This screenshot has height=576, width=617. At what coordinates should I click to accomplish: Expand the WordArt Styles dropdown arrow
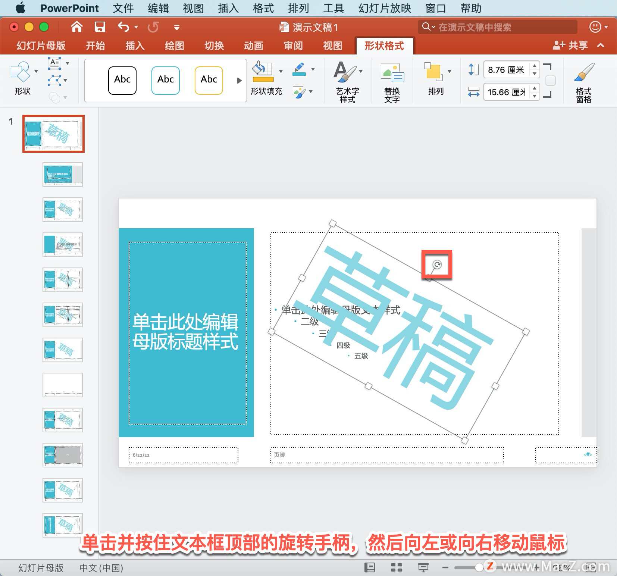pyautogui.click(x=361, y=71)
